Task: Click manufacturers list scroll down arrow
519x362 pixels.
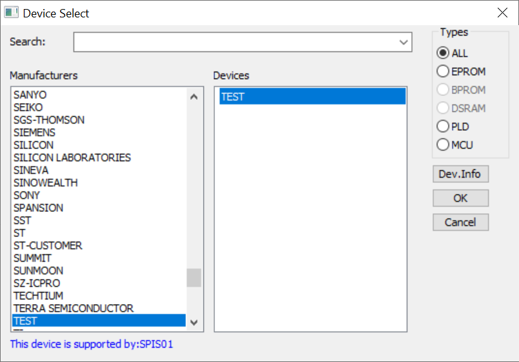Action: [x=194, y=322]
